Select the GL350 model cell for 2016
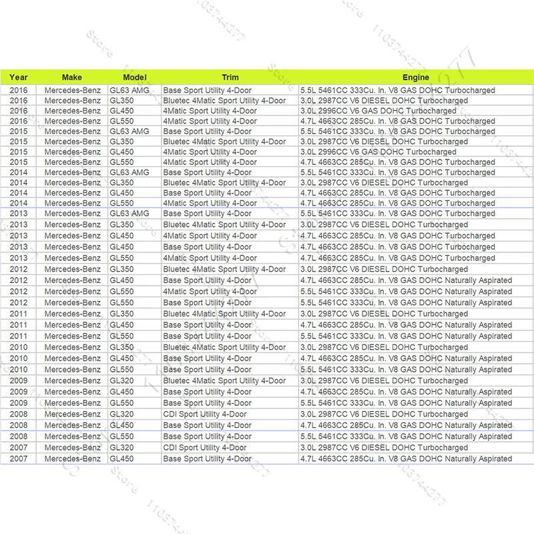The width and height of the screenshot is (534, 534). point(135,101)
